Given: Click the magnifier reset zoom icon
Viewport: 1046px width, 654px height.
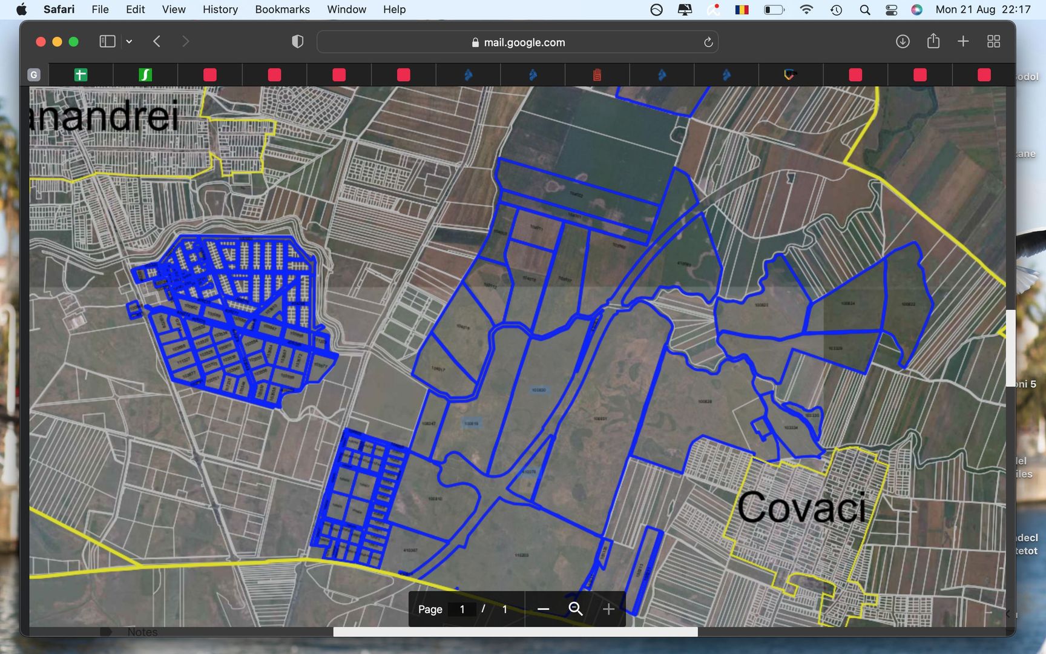Looking at the screenshot, I should click(576, 609).
